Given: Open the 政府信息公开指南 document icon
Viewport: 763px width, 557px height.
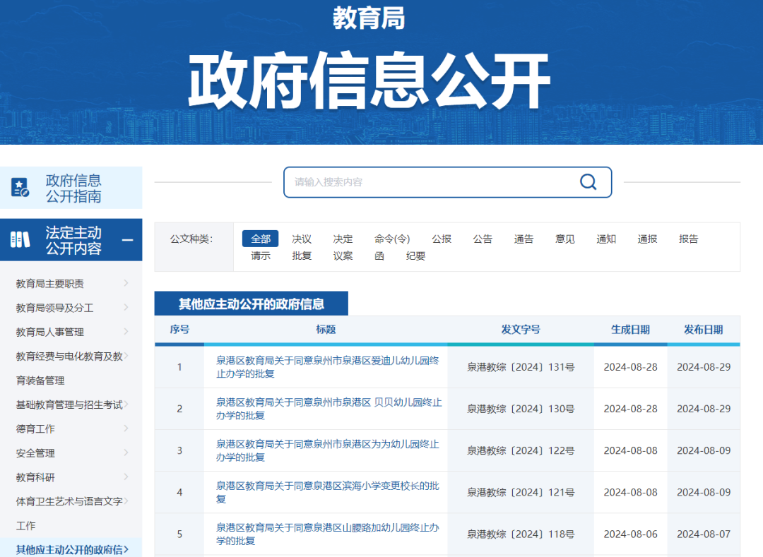Looking at the screenshot, I should tap(20, 188).
